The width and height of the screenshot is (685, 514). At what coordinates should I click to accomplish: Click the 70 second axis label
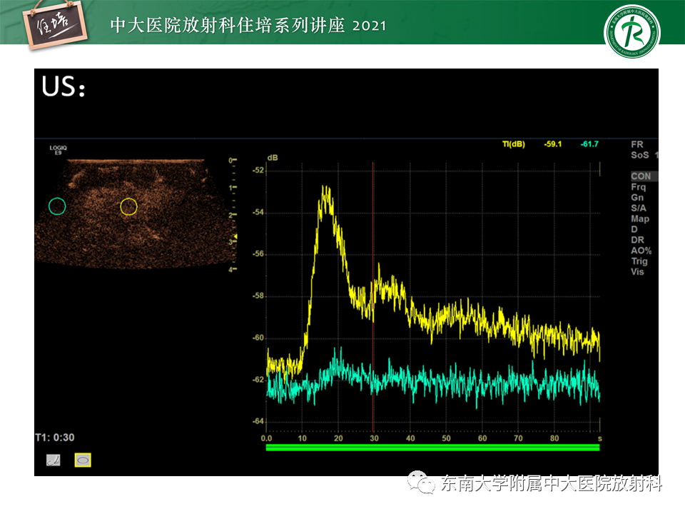tap(518, 438)
